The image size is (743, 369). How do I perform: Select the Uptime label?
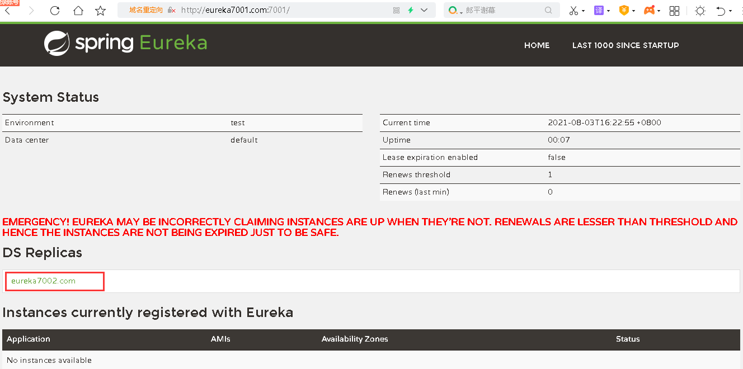[397, 140]
